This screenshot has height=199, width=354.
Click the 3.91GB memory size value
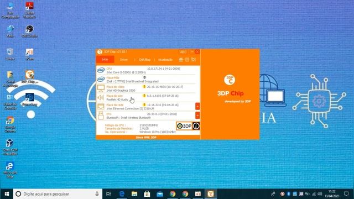(144, 128)
